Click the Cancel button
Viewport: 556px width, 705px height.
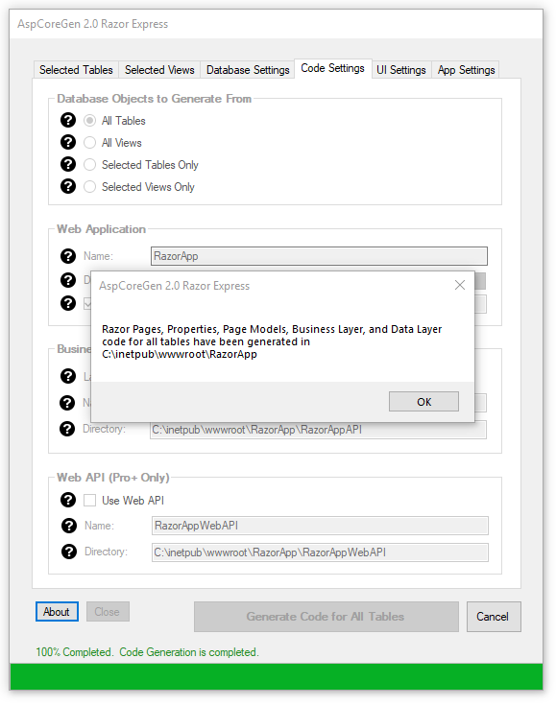494,617
